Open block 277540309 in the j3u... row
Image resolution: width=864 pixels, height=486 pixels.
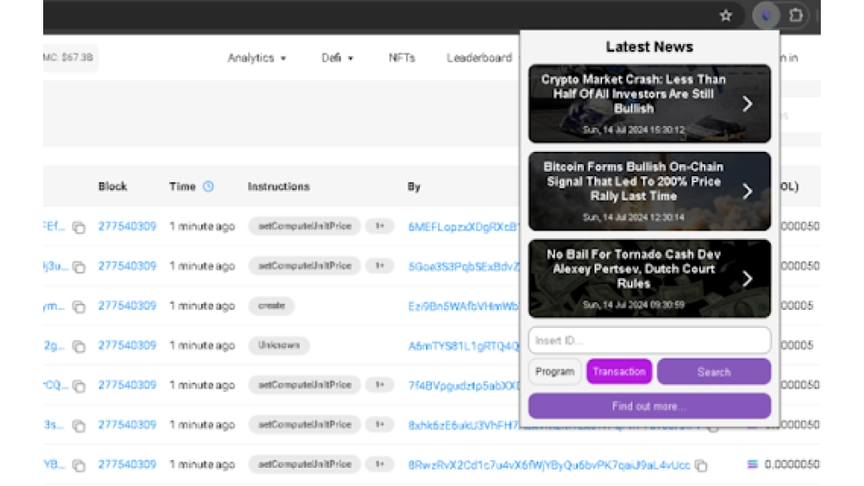tap(127, 266)
